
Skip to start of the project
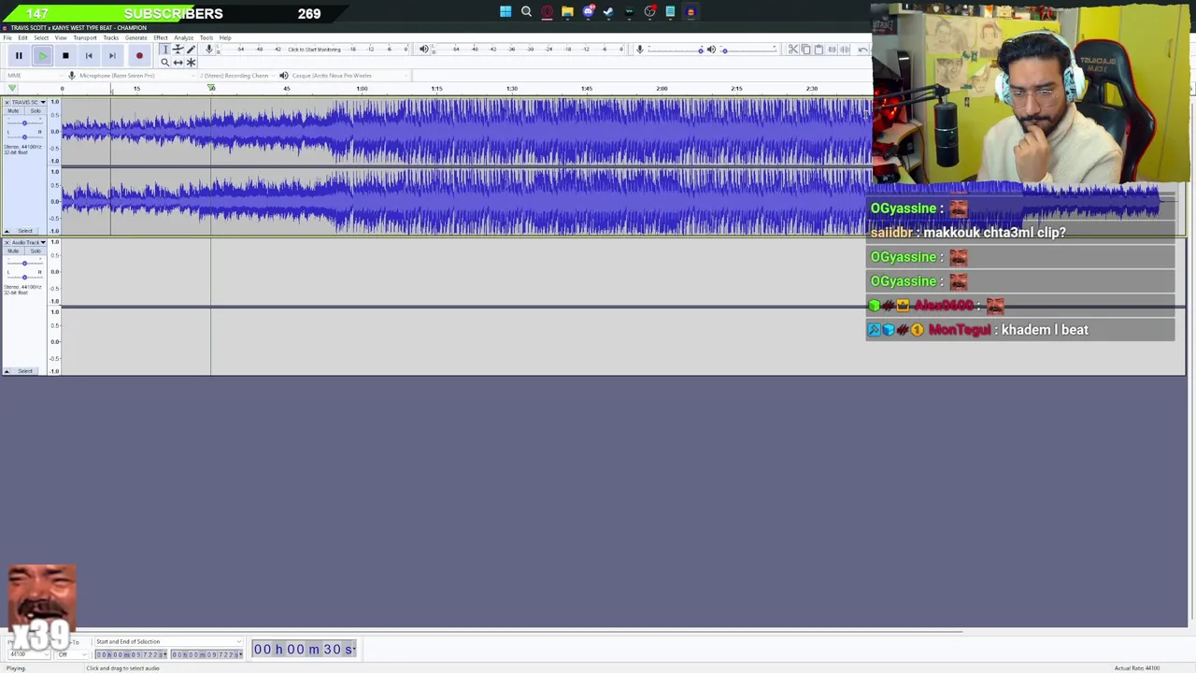pos(89,55)
